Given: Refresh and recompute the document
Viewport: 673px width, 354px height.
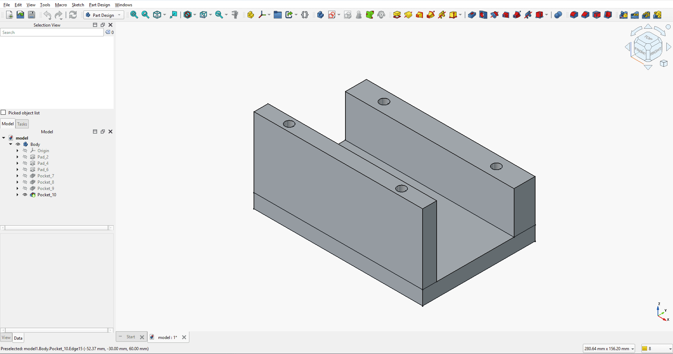Looking at the screenshot, I should point(73,15).
